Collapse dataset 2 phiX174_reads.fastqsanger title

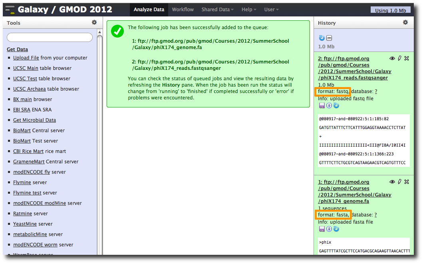point(354,68)
